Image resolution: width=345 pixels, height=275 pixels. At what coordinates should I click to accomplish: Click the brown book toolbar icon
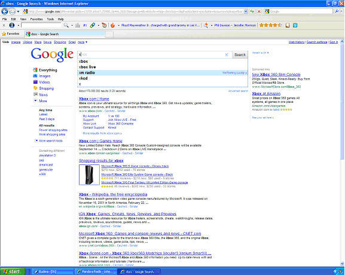point(288,25)
